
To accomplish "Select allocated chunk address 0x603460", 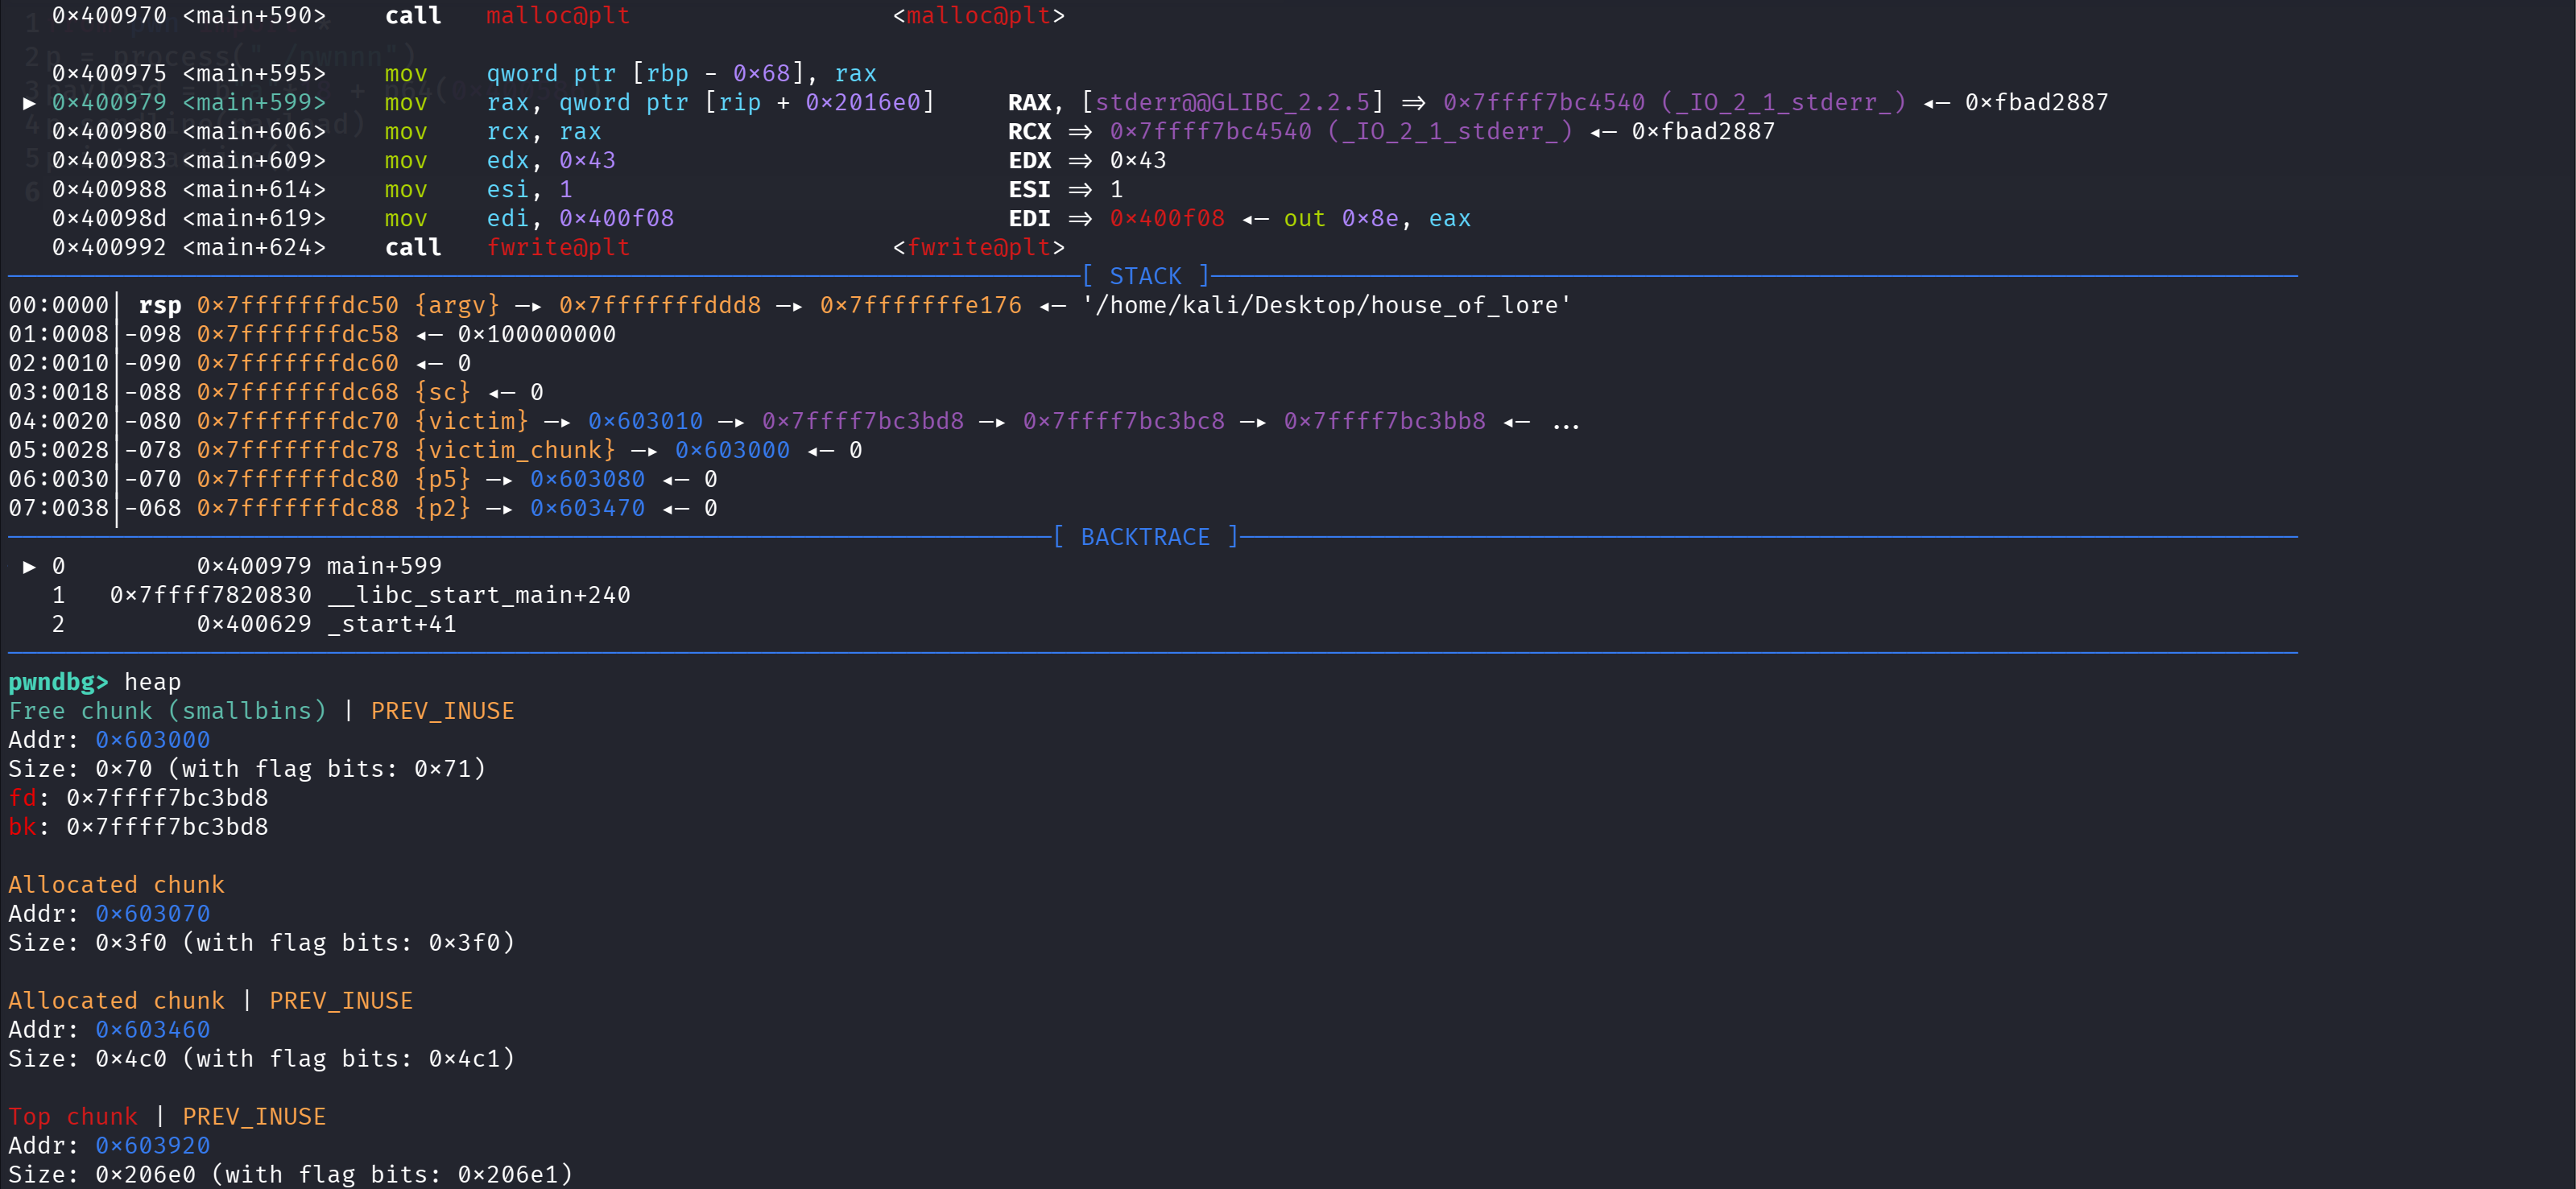I will tap(153, 1030).
